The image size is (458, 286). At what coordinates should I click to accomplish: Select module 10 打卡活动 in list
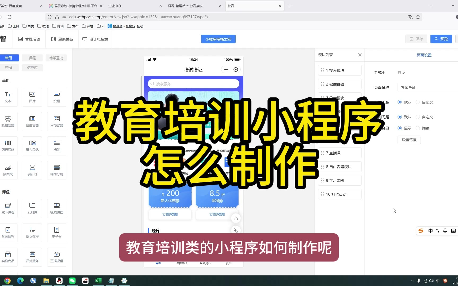pyautogui.click(x=340, y=194)
